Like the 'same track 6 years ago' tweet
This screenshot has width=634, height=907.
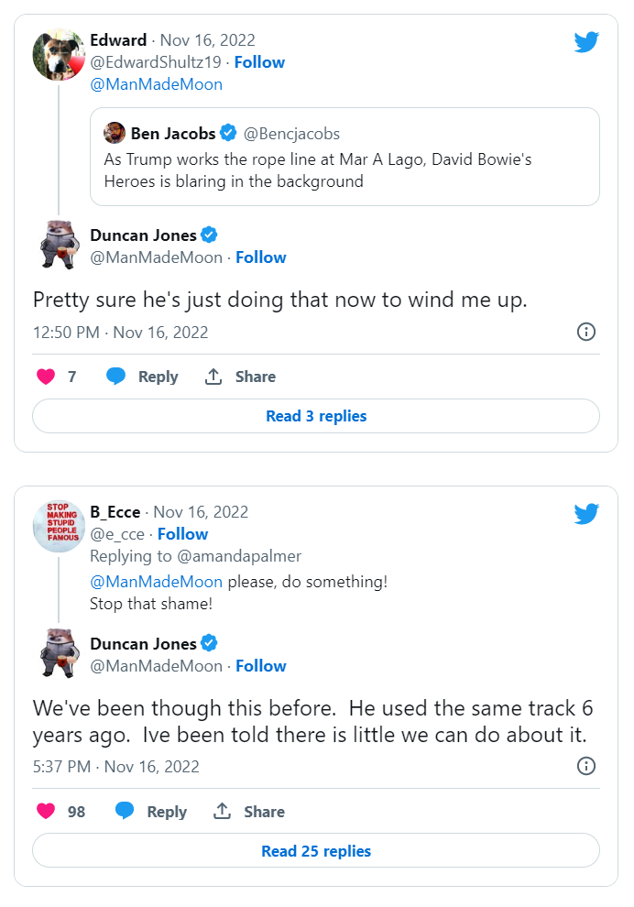coord(45,812)
